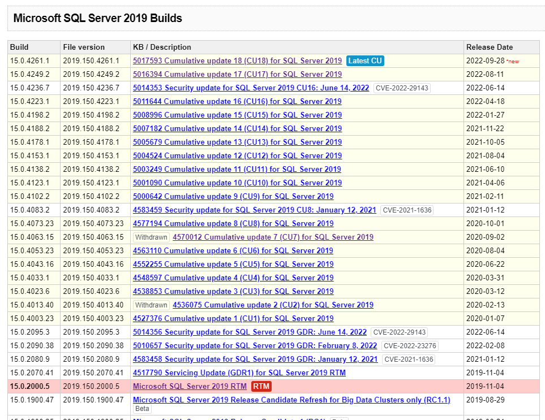The width and height of the screenshot is (545, 420).
Task: Click CVE-2022-29143 tag on GDR June row
Action: click(x=400, y=332)
